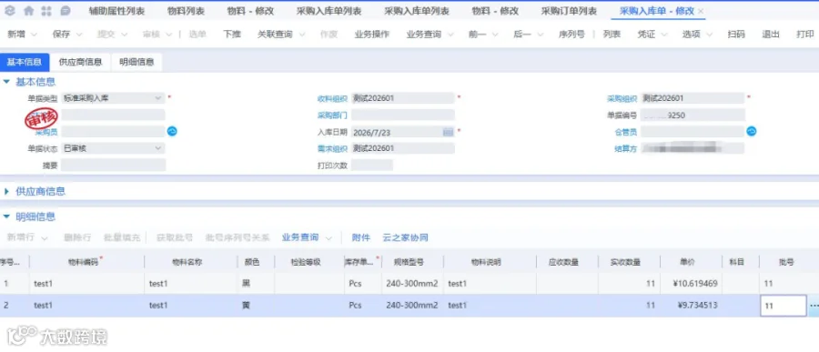Switch to the 物料列表 tab
This screenshot has width=819, height=352.
tap(187, 11)
